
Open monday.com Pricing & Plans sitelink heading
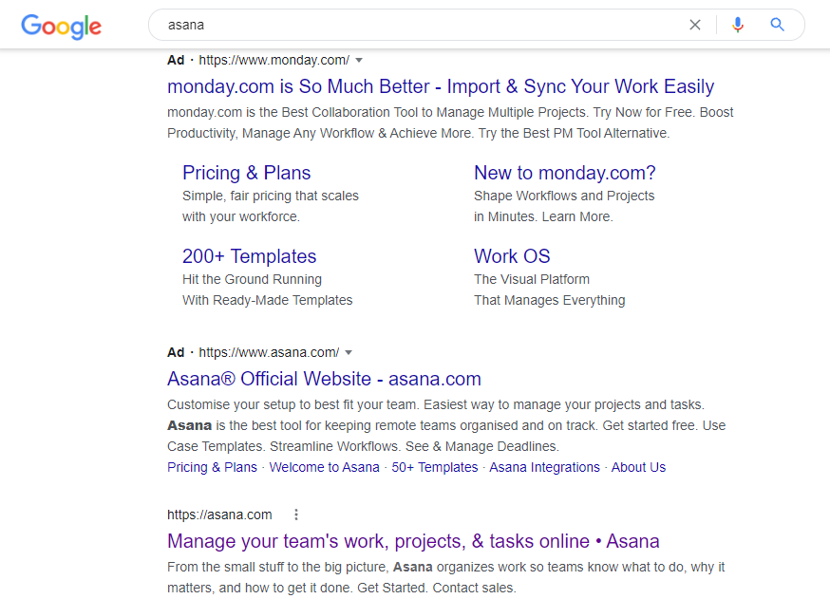pos(247,173)
